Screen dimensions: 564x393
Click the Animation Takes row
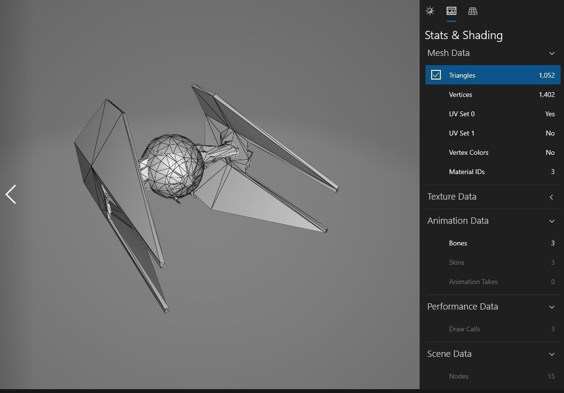tap(493, 282)
